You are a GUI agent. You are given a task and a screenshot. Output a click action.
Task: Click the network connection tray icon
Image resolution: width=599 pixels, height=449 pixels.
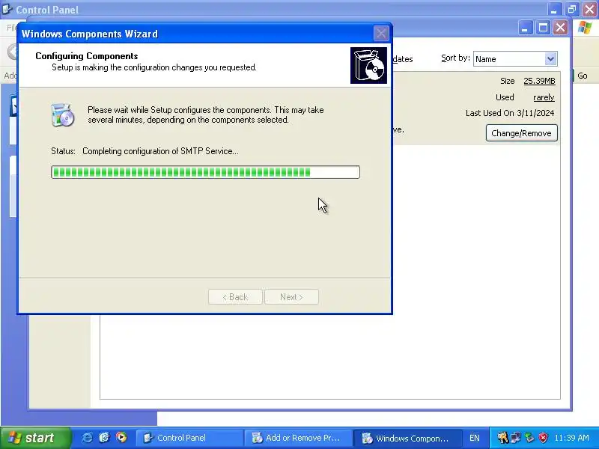click(516, 438)
